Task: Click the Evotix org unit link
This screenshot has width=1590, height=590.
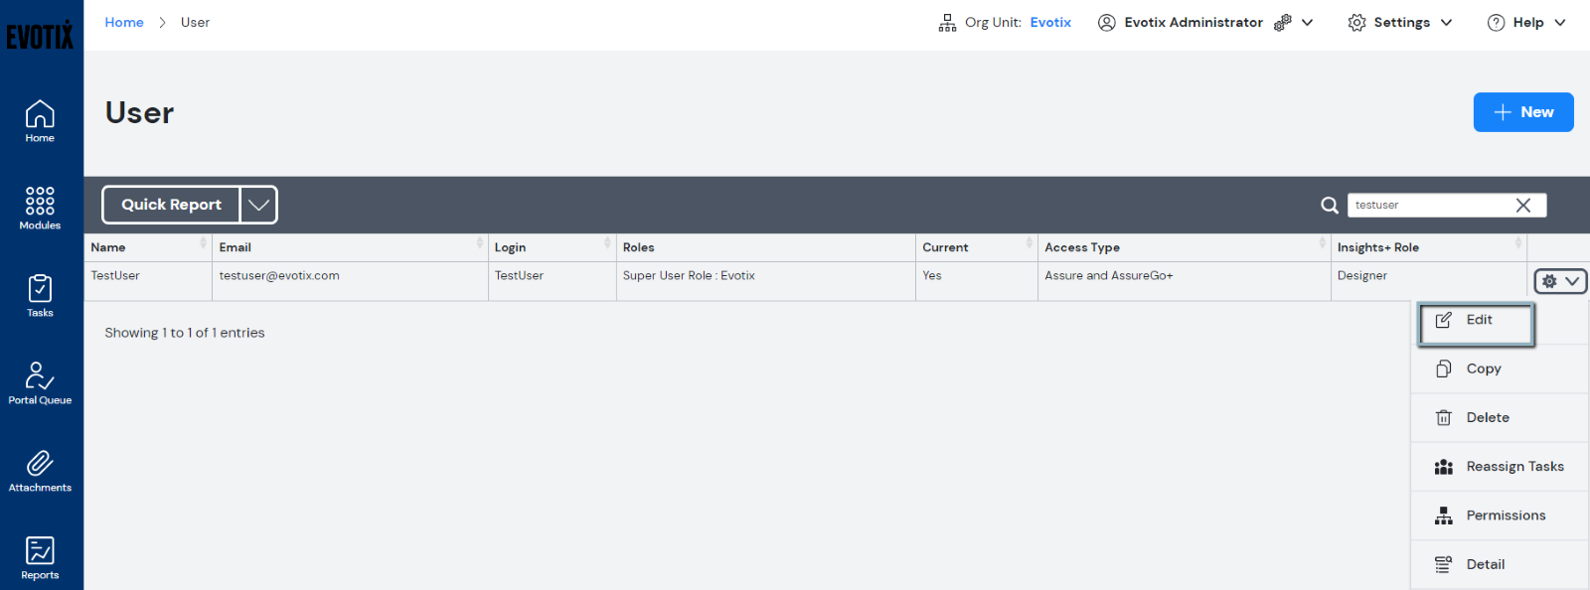Action: pyautogui.click(x=1050, y=23)
